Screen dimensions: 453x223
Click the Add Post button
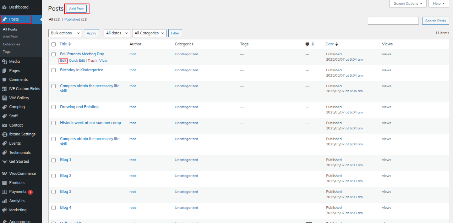(76, 9)
